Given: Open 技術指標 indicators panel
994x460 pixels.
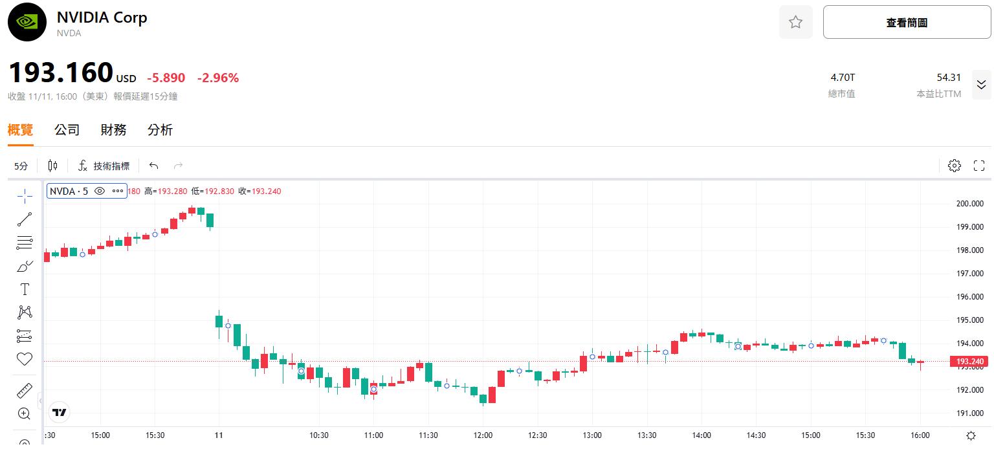Looking at the screenshot, I should coord(104,166).
